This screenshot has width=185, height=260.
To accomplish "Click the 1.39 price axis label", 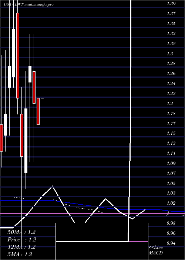I will click(171, 4).
